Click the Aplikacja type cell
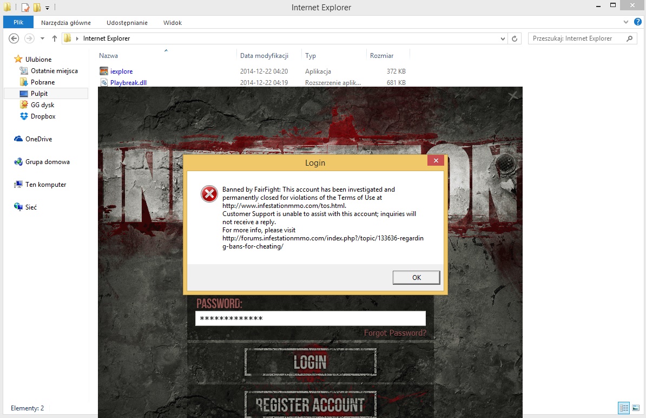 (318, 71)
